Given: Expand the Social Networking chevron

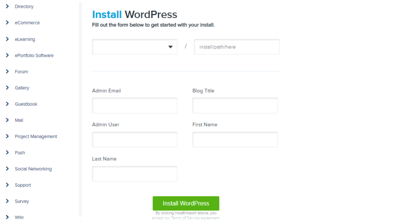Looking at the screenshot, I should pyautogui.click(x=7, y=169).
